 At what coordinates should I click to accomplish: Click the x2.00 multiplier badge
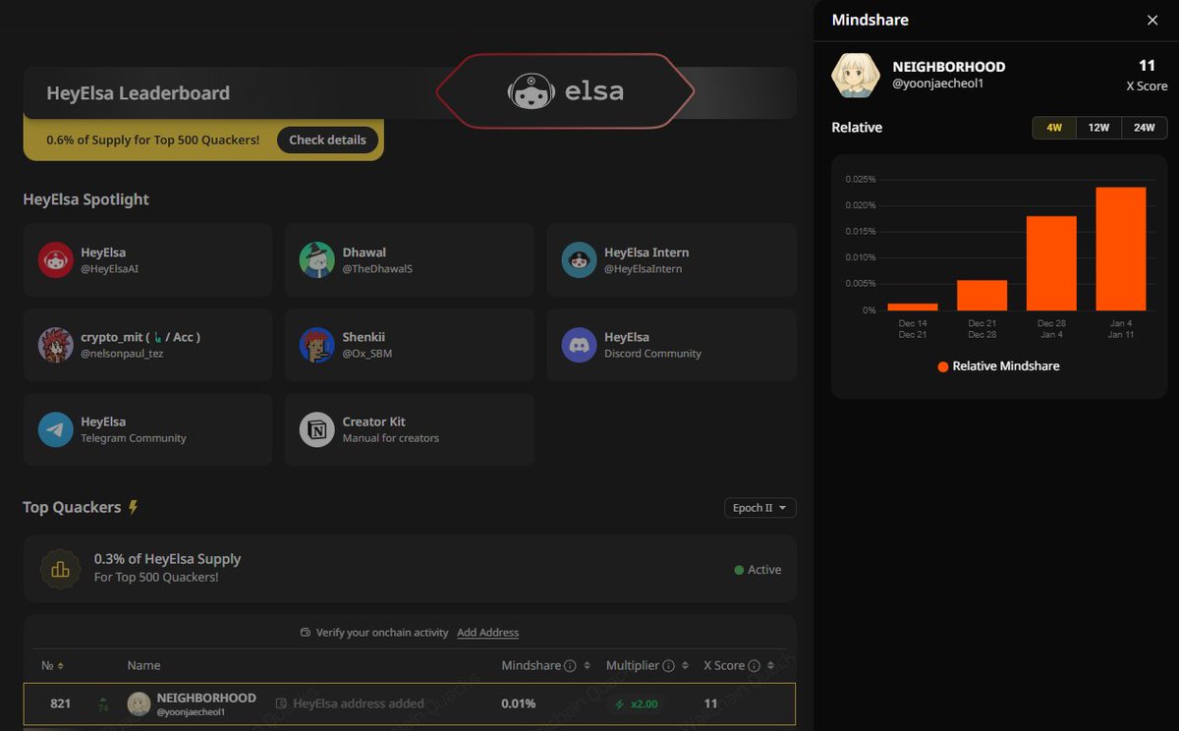(x=637, y=703)
